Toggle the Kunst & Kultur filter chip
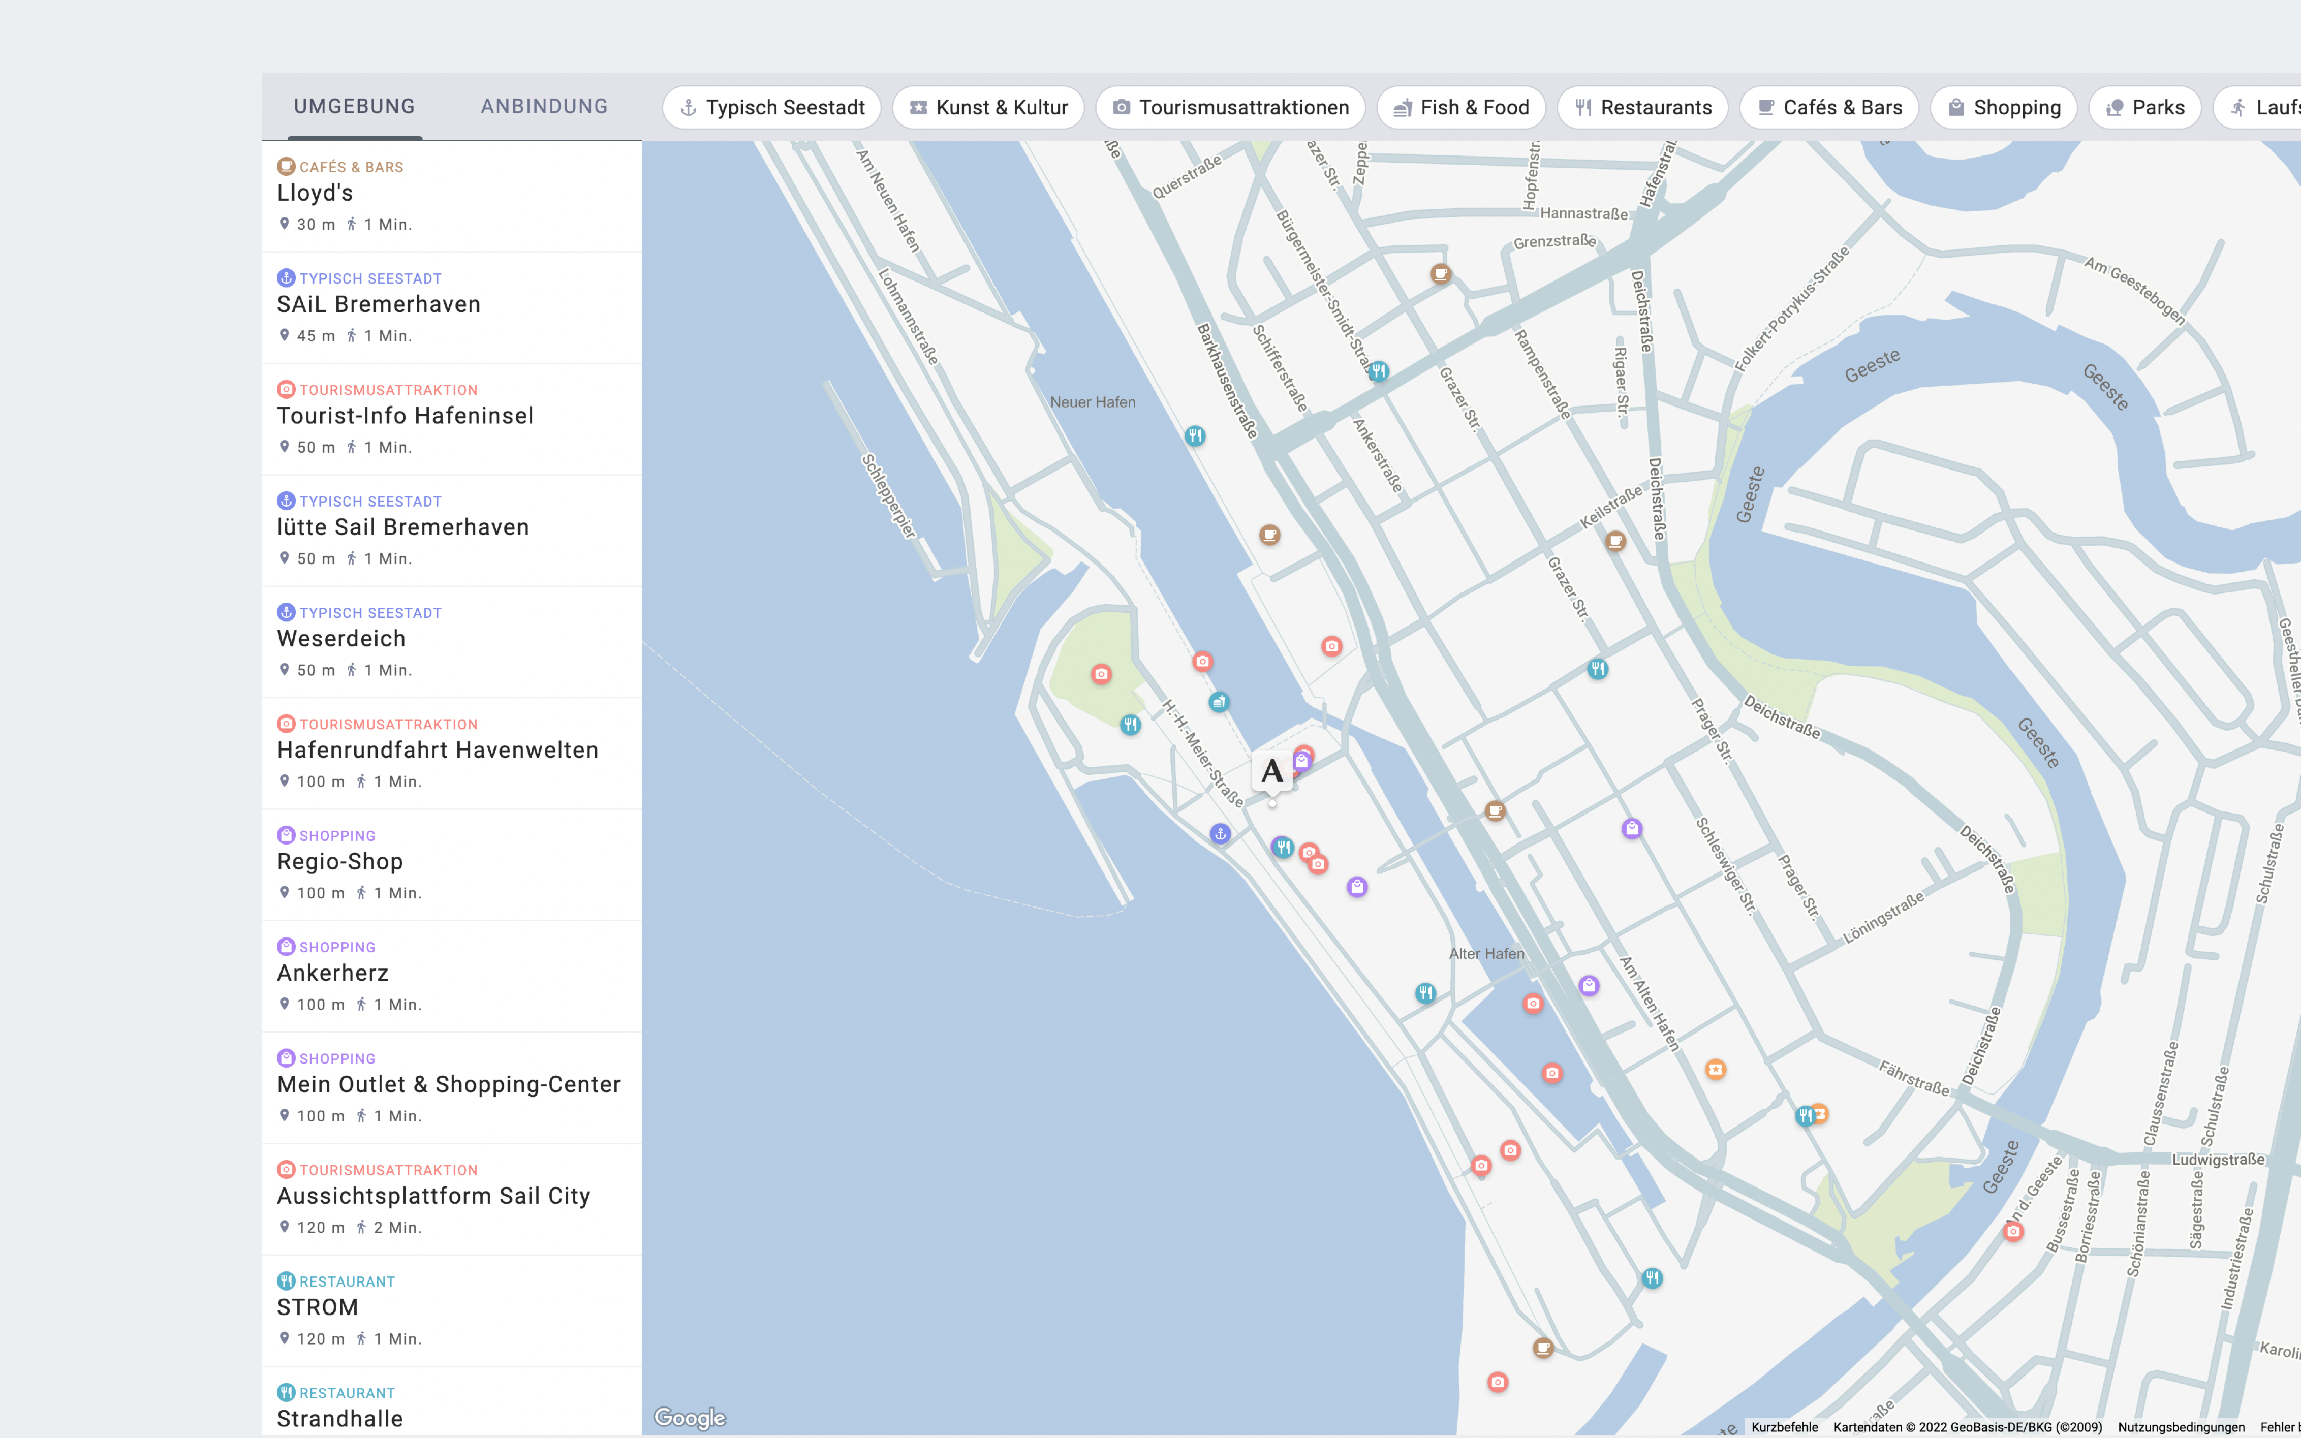This screenshot has width=2301, height=1438. 988,108
